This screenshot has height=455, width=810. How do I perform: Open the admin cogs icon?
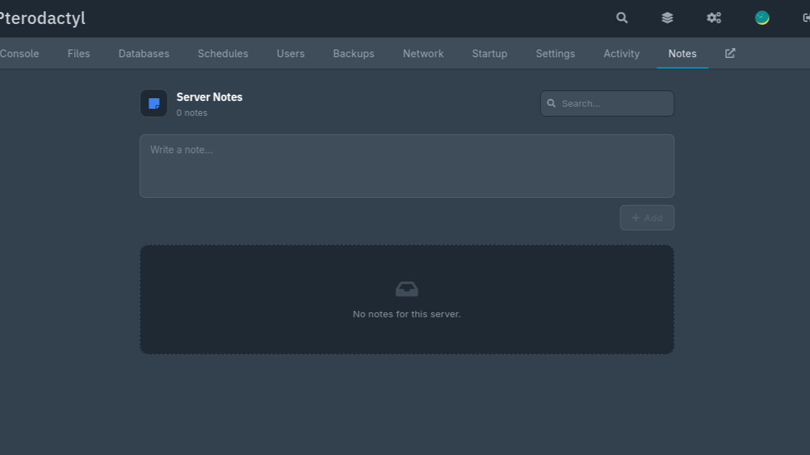pos(714,18)
